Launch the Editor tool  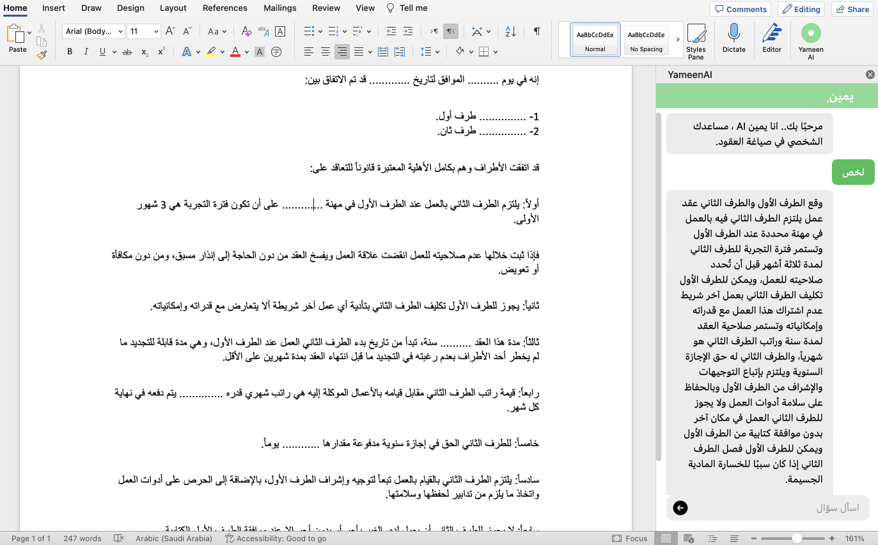(x=771, y=40)
